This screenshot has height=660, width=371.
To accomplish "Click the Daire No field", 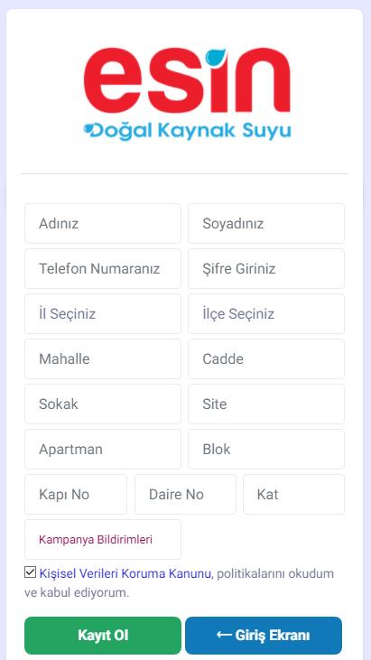I will tap(186, 494).
